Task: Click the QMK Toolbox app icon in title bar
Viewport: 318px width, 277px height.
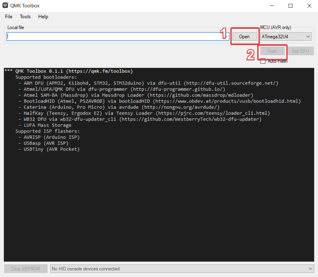Action: coord(5,5)
